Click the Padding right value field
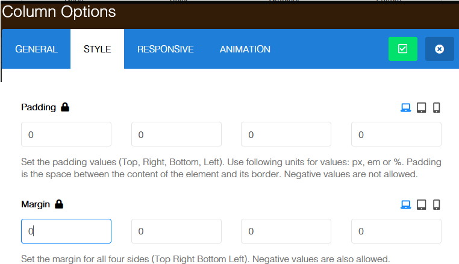 [176, 134]
